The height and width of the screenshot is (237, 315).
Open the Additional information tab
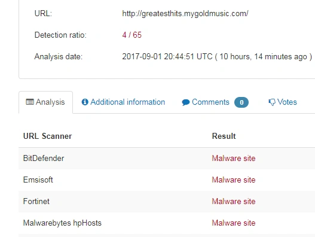123,102
